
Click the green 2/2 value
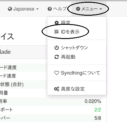click(x=98, y=110)
